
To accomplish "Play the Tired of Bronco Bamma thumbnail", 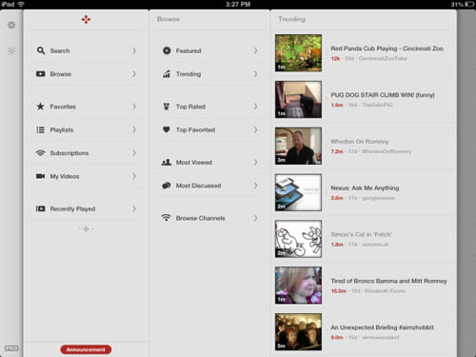I will pos(298,286).
